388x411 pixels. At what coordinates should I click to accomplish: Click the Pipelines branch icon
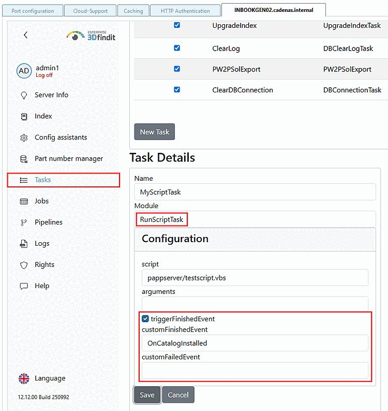pos(24,223)
